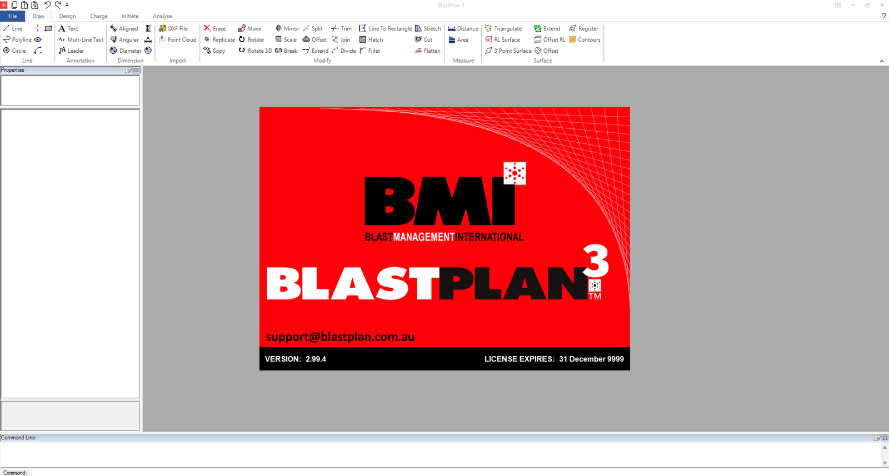The width and height of the screenshot is (889, 476).
Task: Open the quick access toolbar dropdown arrow
Action: click(67, 5)
